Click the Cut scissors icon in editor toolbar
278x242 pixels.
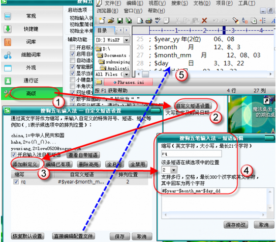tap(177, 21)
